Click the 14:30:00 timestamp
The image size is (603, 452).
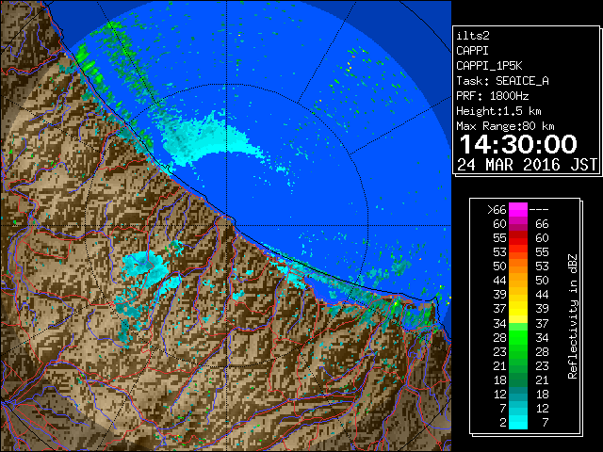pos(518,144)
